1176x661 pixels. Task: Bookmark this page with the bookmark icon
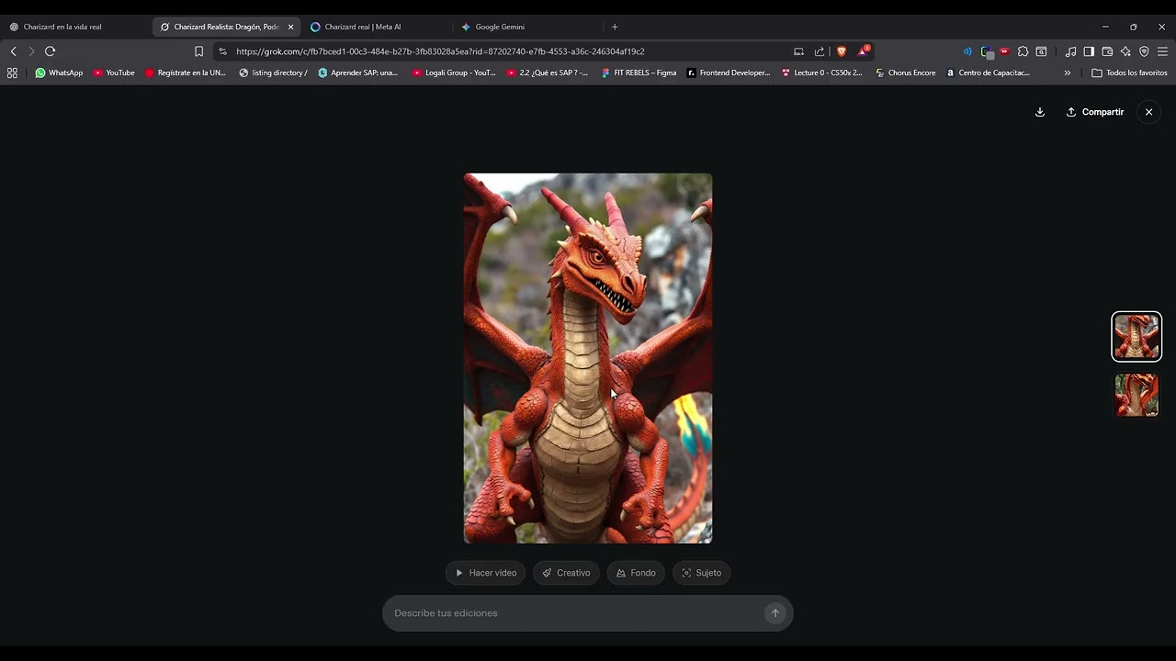198,51
